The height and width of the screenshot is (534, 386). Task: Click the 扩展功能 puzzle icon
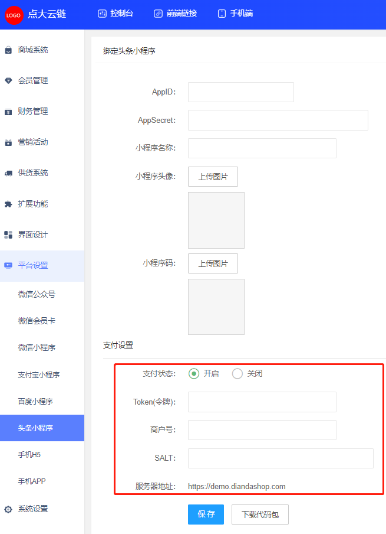(8, 204)
